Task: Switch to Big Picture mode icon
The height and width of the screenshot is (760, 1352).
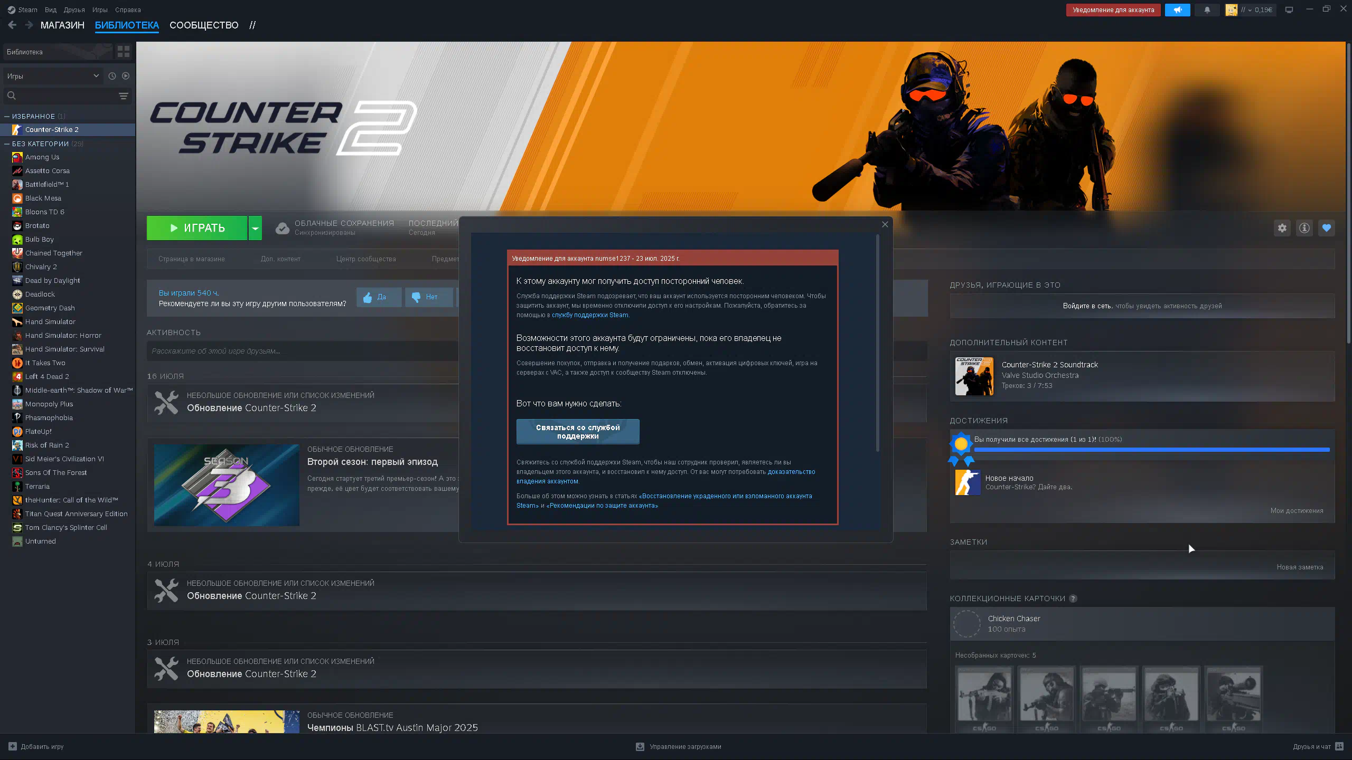Action: tap(1289, 9)
